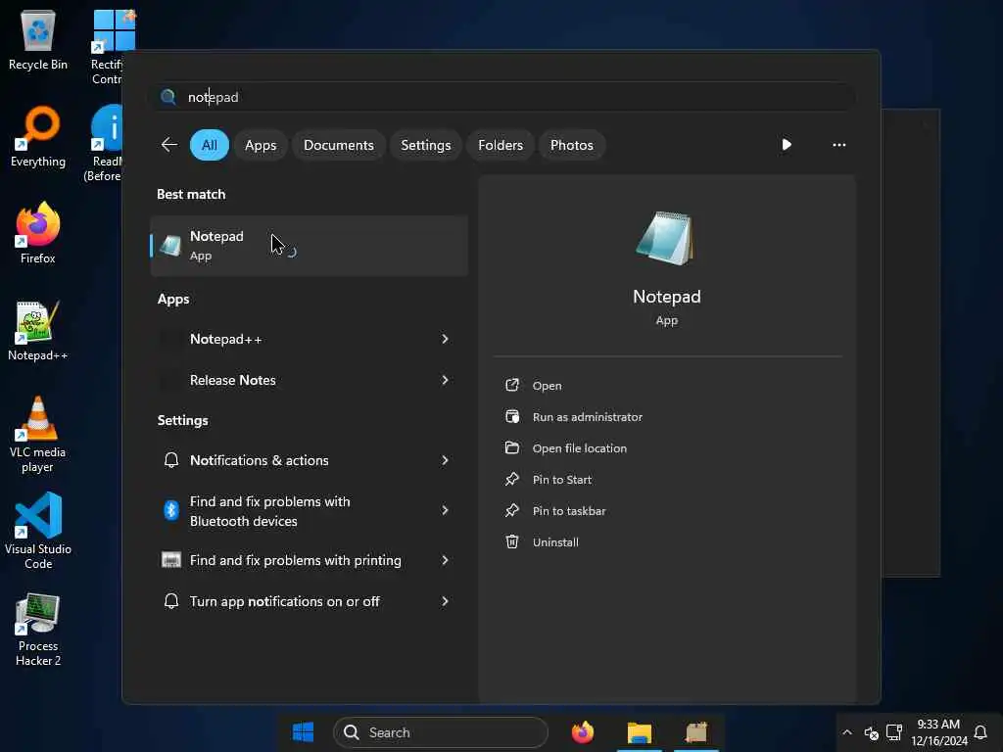The width and height of the screenshot is (1003, 752).
Task: Expand Notifications & actions chevron
Action: [x=445, y=460]
